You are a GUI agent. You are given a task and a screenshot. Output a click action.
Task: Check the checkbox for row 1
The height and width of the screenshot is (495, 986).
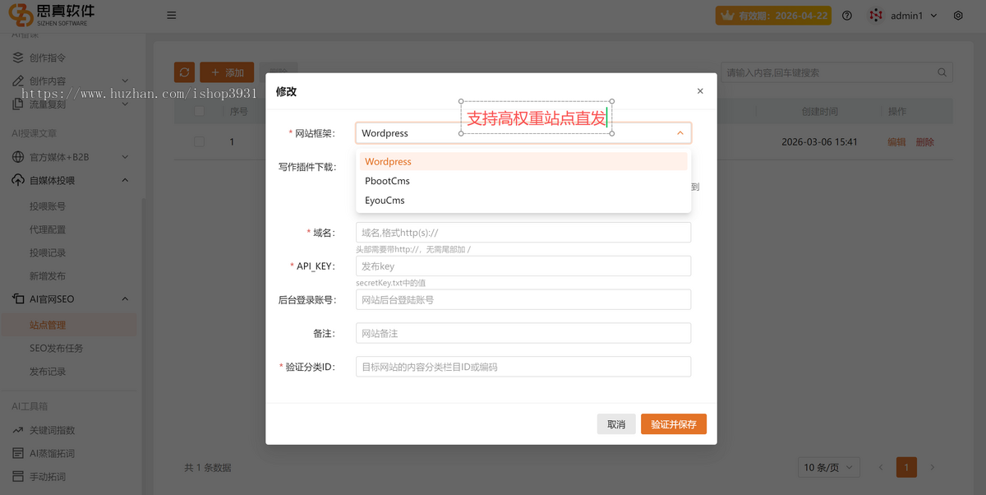200,141
